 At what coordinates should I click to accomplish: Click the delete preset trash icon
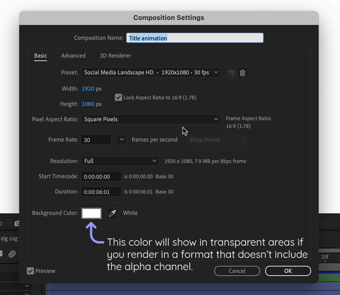click(x=243, y=73)
